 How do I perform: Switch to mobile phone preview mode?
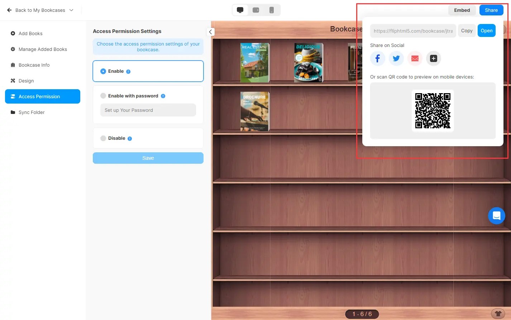coord(272,10)
